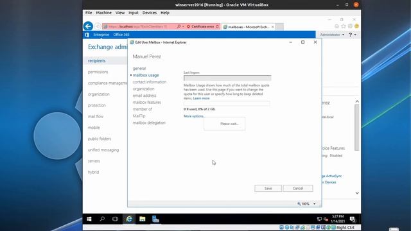Image resolution: width=411 pixels, height=231 pixels.
Task: Select permissions in the Exchange admin sidebar
Action: [x=98, y=72]
